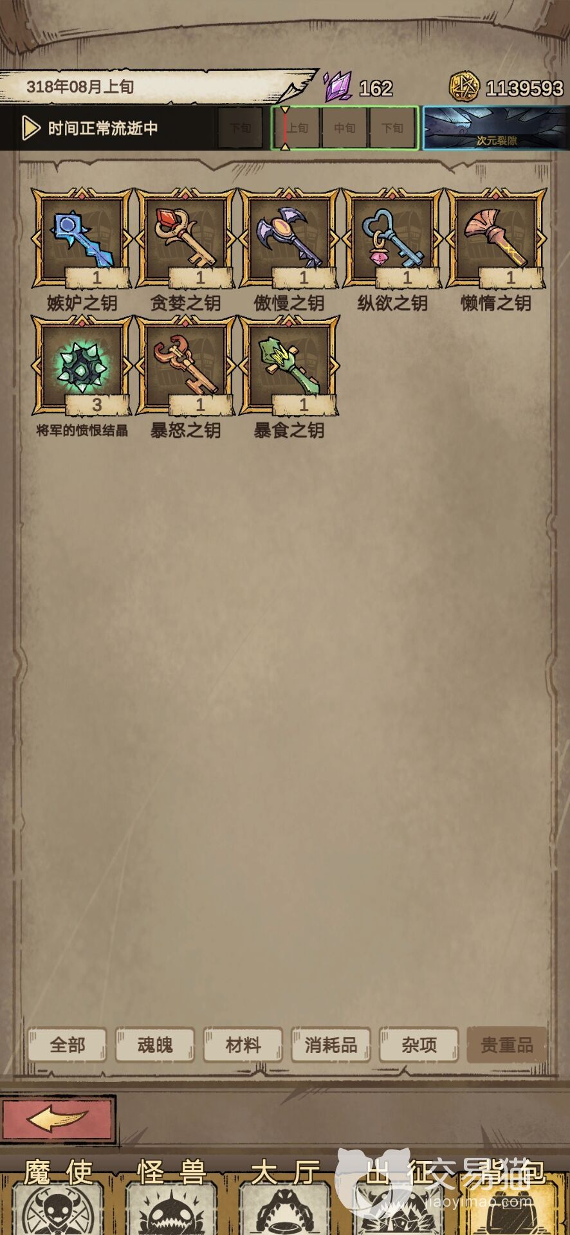
Task: Open the 消耗品 category tab
Action: pos(331,1045)
